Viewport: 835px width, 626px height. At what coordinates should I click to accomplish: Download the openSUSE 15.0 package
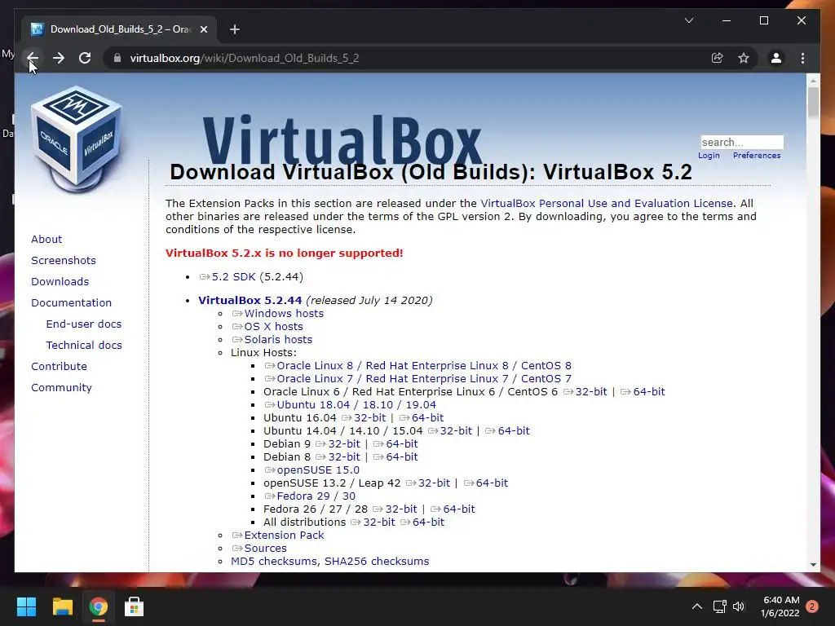(x=317, y=470)
